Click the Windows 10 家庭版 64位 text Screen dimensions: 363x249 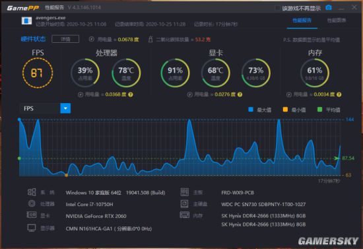click(x=93, y=193)
